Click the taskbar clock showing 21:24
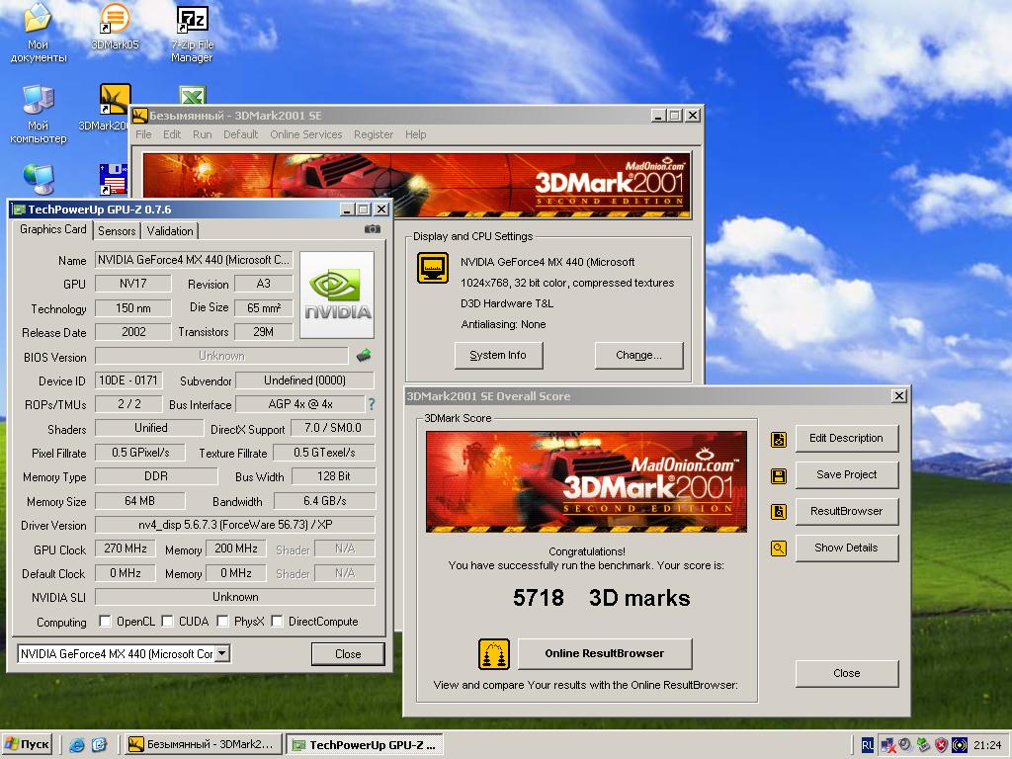This screenshot has width=1012, height=759. [987, 745]
